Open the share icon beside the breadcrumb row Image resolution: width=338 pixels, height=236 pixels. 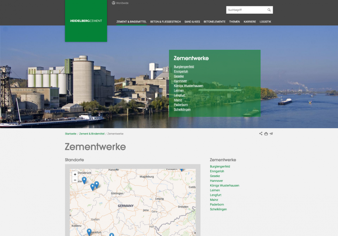pyautogui.click(x=261, y=134)
